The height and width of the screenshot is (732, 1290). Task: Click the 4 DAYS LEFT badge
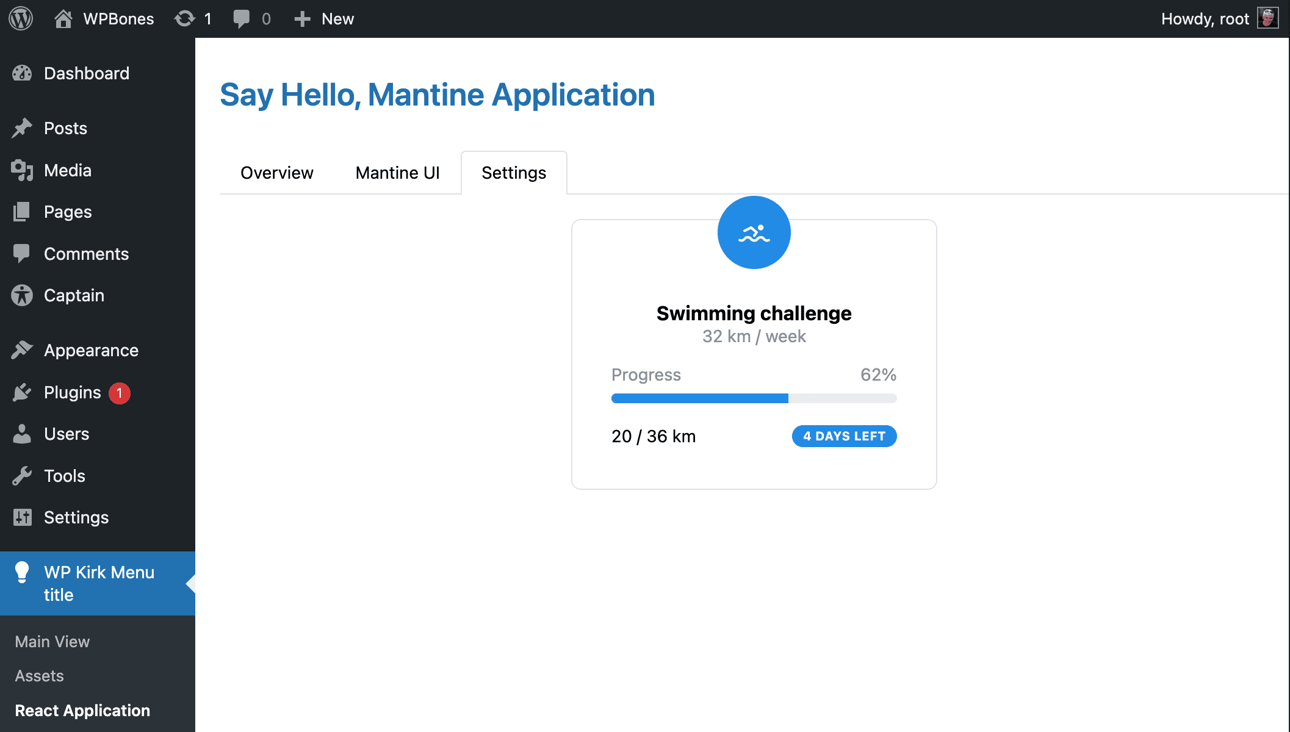pyautogui.click(x=844, y=436)
